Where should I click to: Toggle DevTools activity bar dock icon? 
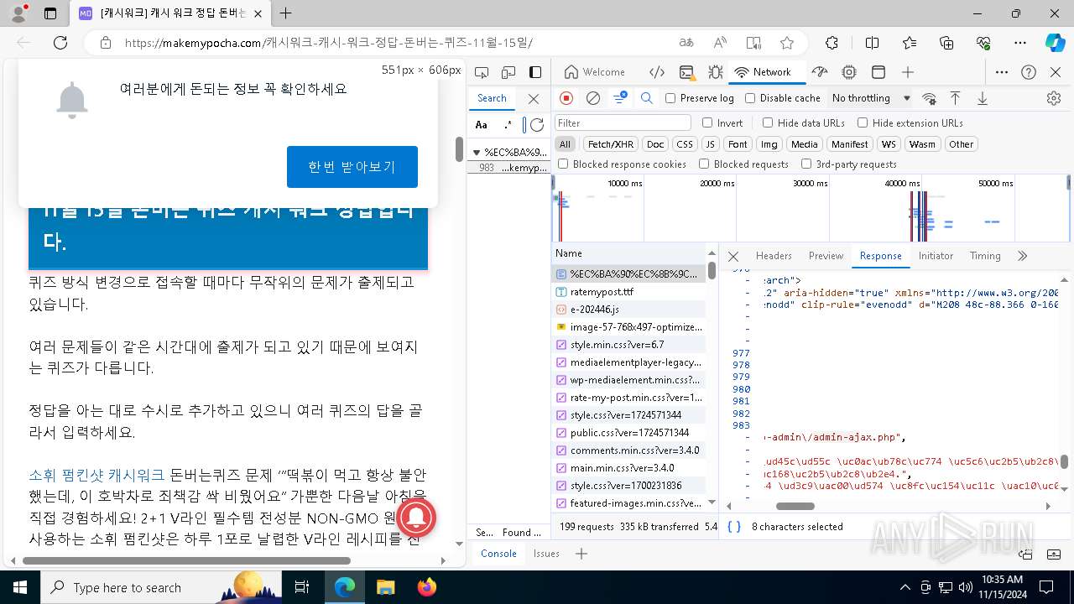click(535, 72)
